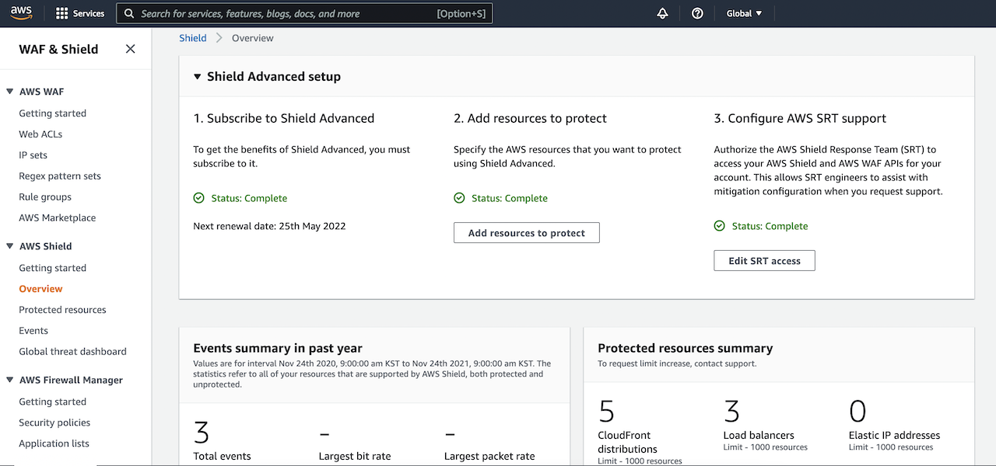Image resolution: width=996 pixels, height=466 pixels.
Task: Select Protected resources in the sidebar
Action: (x=61, y=309)
